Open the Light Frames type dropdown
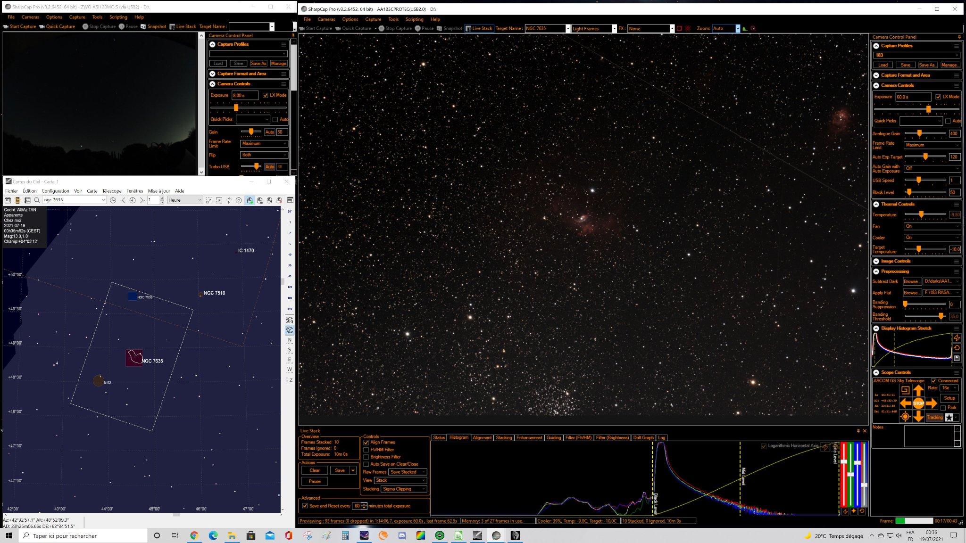 pyautogui.click(x=594, y=29)
